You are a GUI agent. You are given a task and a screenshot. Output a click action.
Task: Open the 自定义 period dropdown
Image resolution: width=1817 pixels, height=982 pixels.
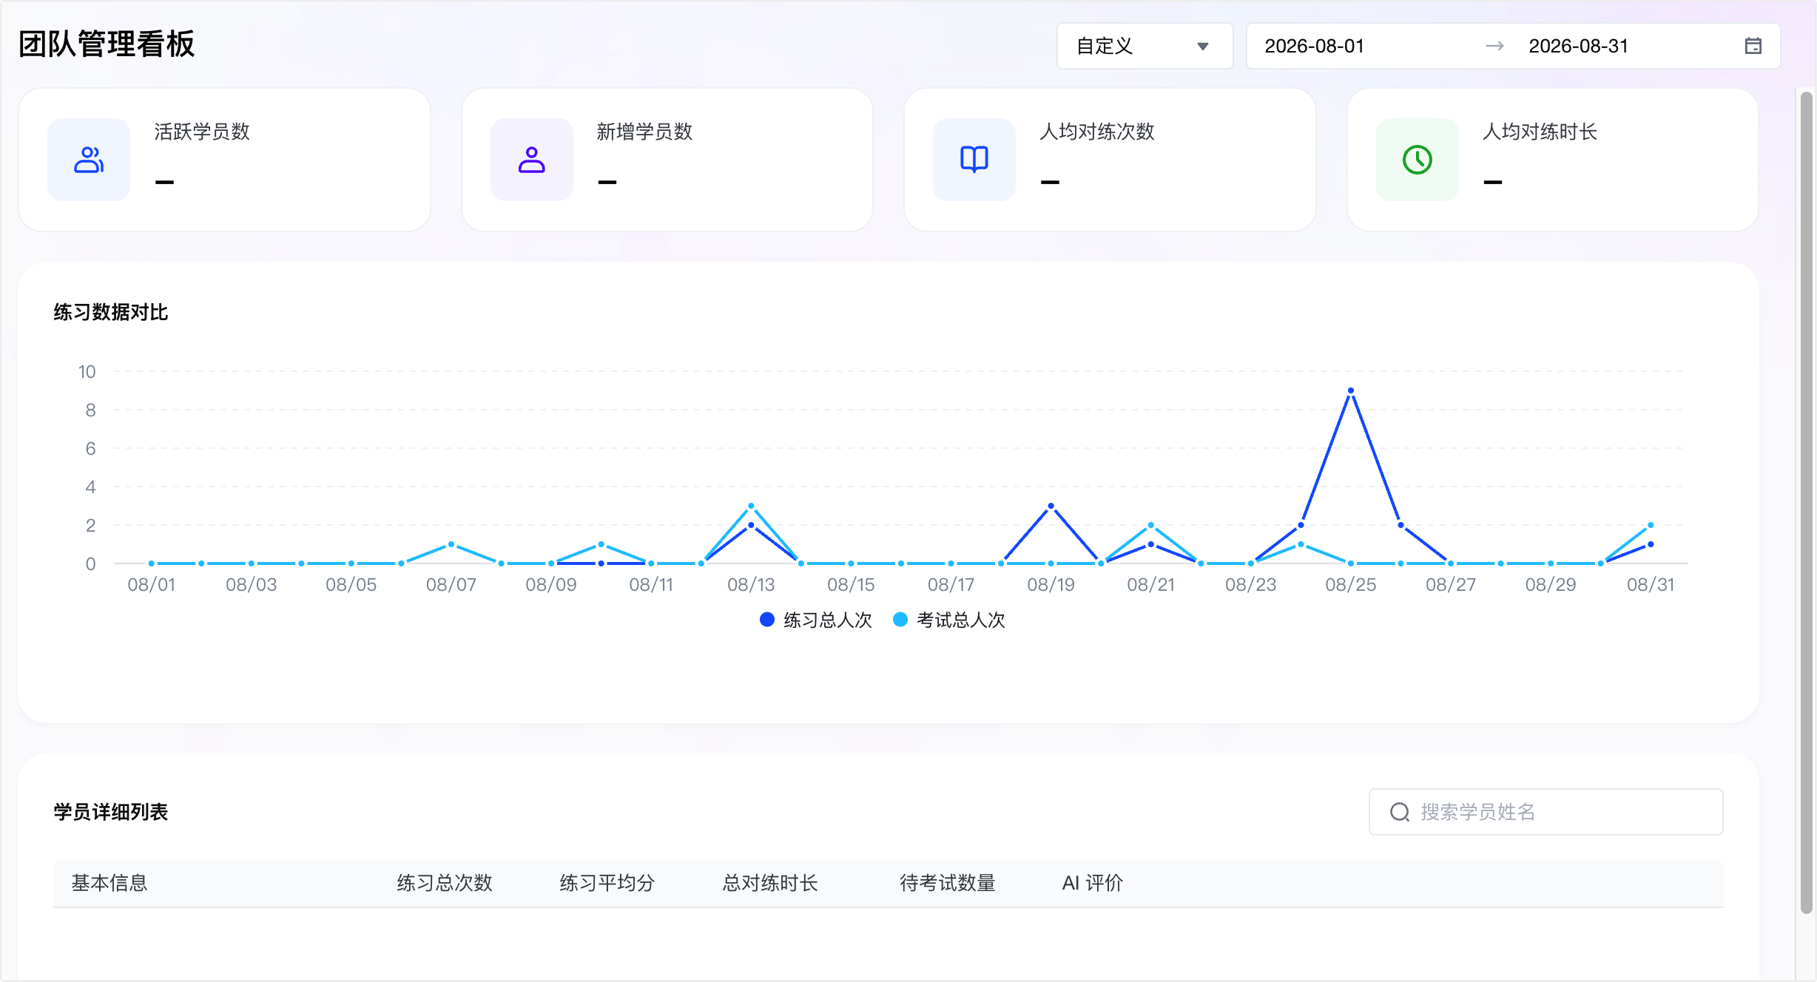point(1145,46)
